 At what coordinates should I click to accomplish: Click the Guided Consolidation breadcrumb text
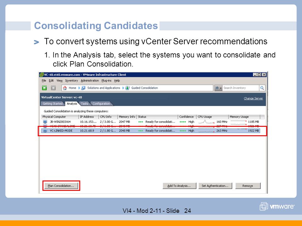pos(144,88)
